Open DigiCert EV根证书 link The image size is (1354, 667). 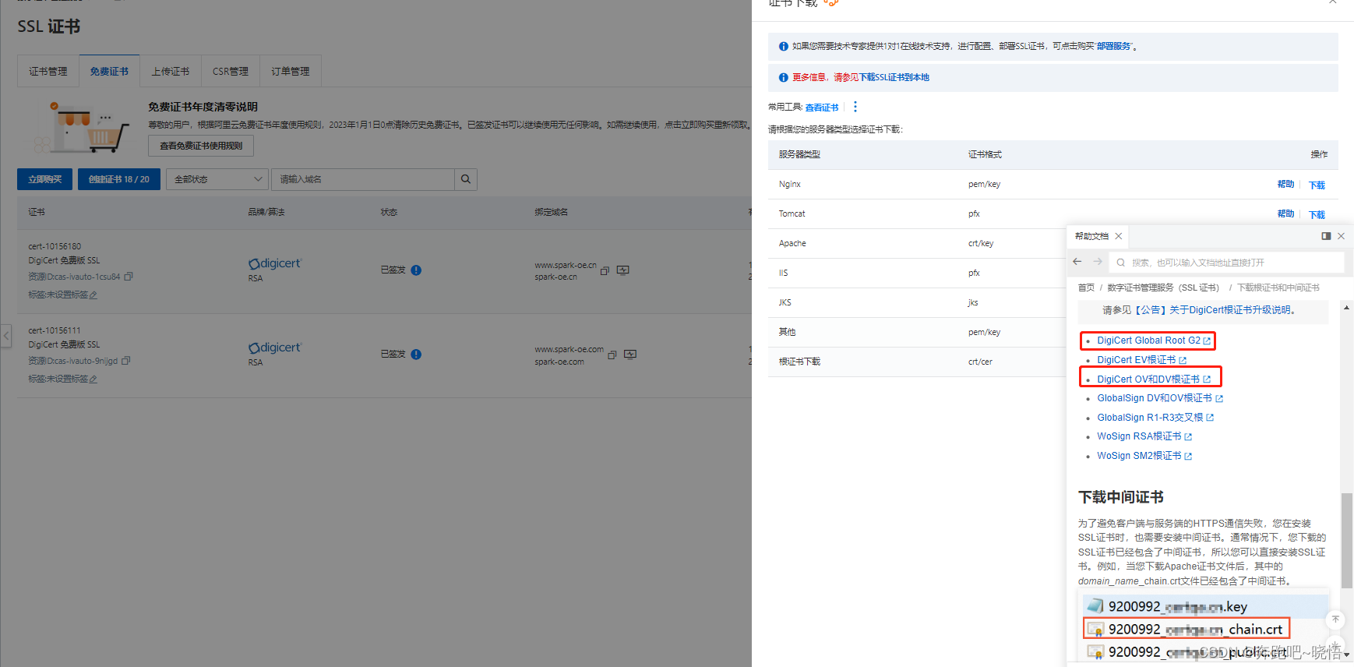point(1141,360)
